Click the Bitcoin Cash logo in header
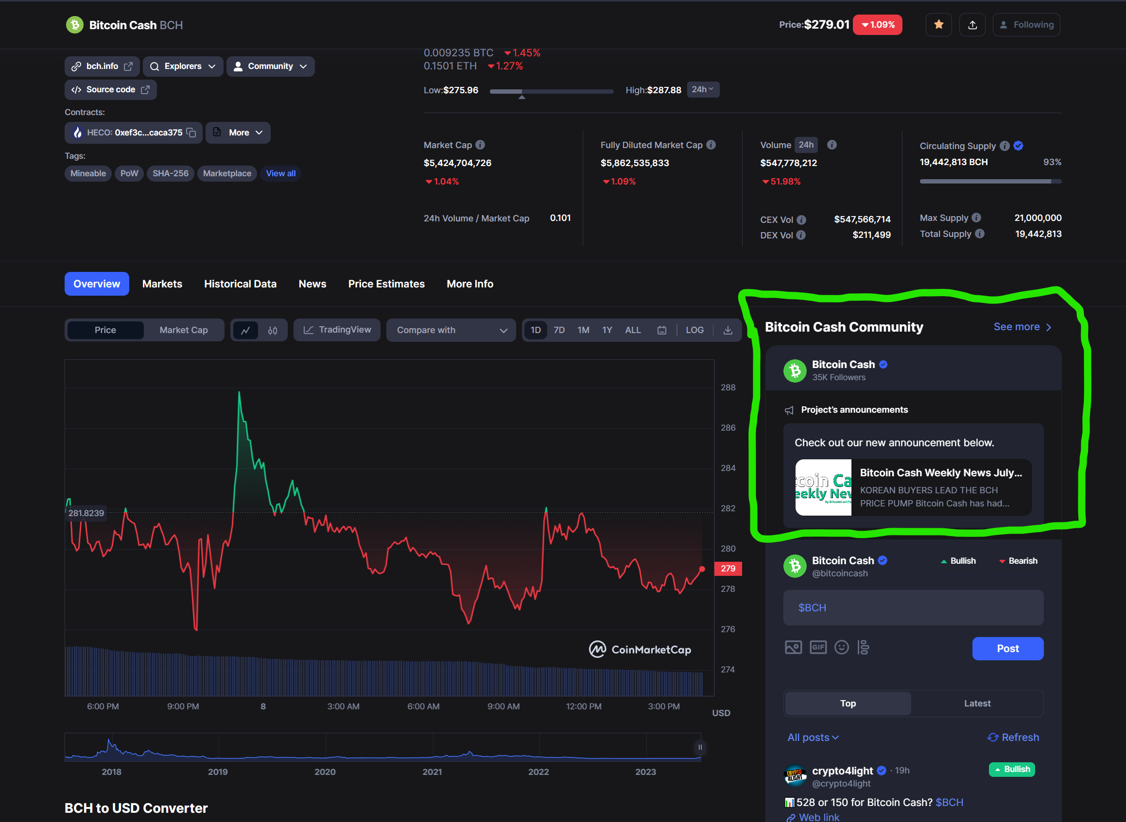The width and height of the screenshot is (1126, 822). pyautogui.click(x=75, y=25)
